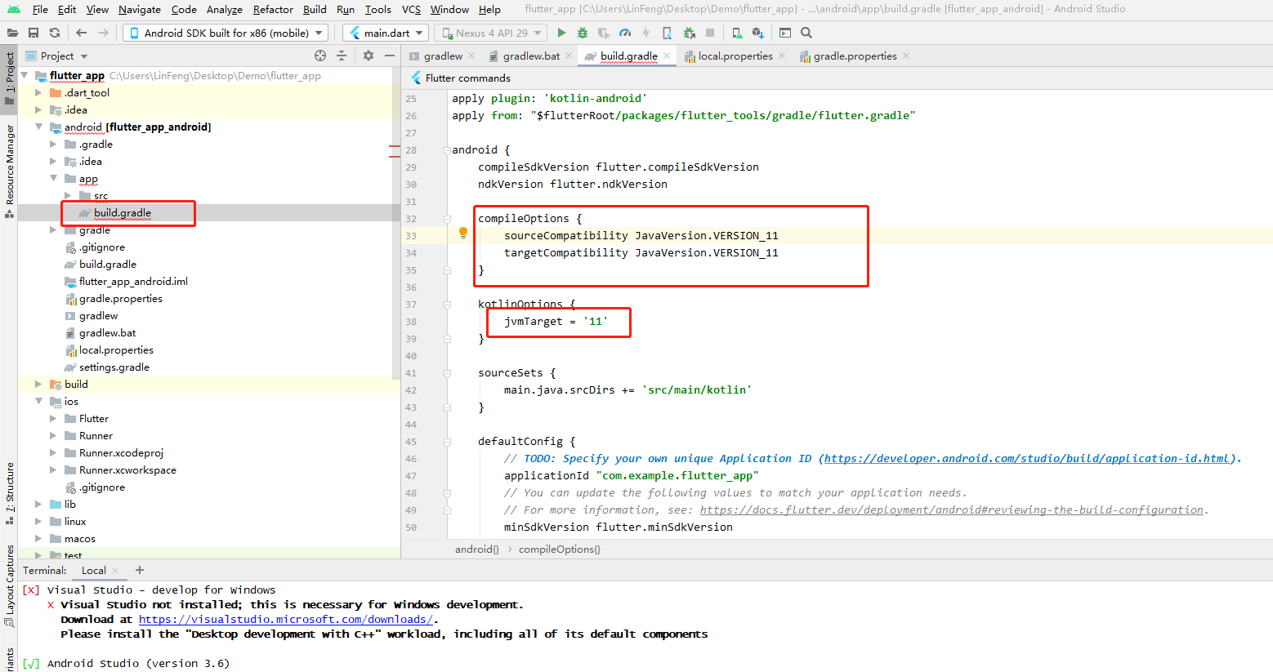Select settings.gradle in the project tree
The height and width of the screenshot is (672, 1273).
[x=114, y=367]
